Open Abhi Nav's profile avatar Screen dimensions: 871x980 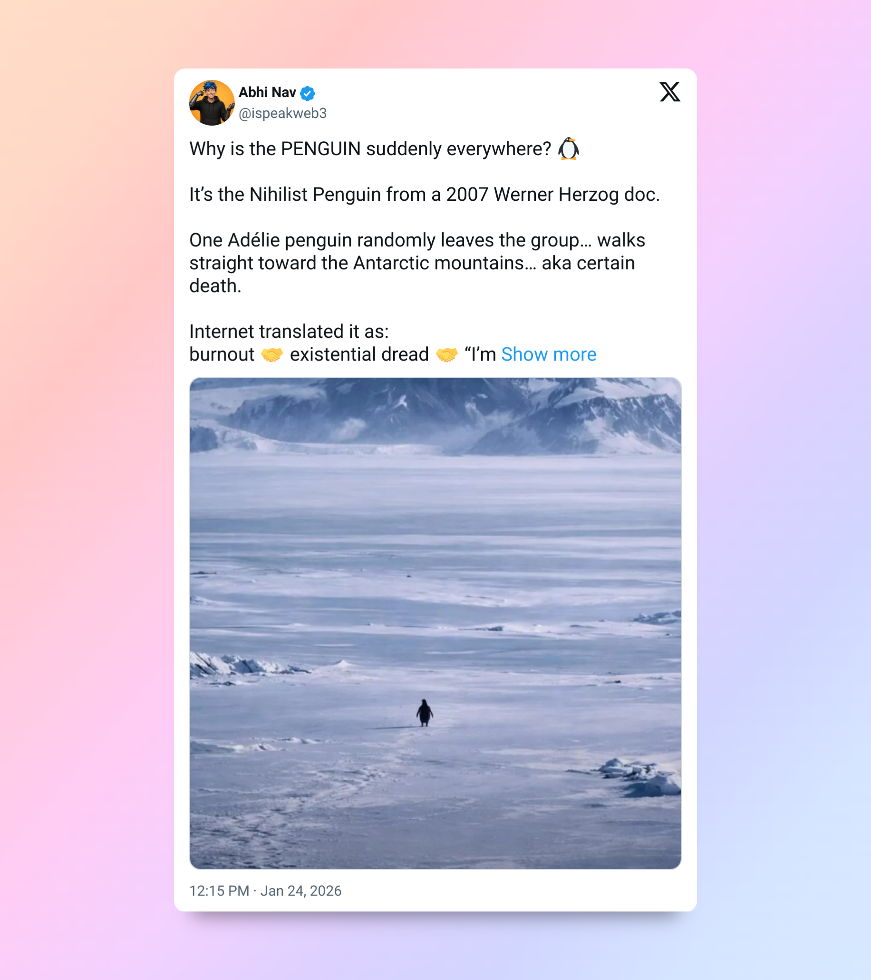[212, 103]
